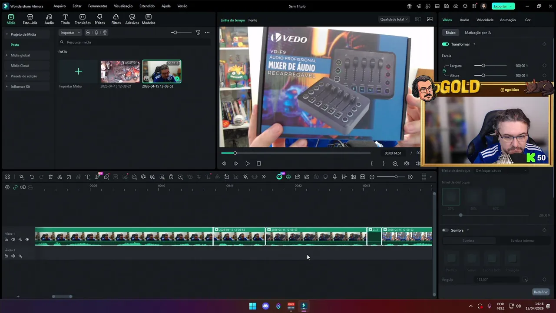Expand Projeto de Mídia tree
This screenshot has height=313, width=556.
tap(7, 34)
